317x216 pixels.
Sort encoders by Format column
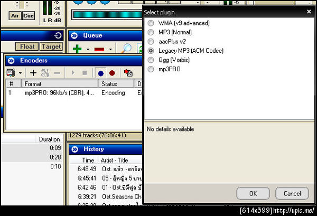[60, 84]
